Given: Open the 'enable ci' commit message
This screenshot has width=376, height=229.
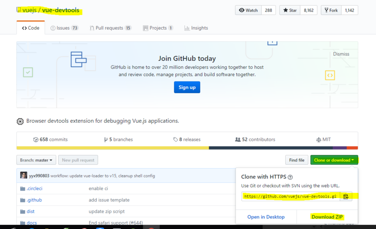Looking at the screenshot, I should pos(98,188).
